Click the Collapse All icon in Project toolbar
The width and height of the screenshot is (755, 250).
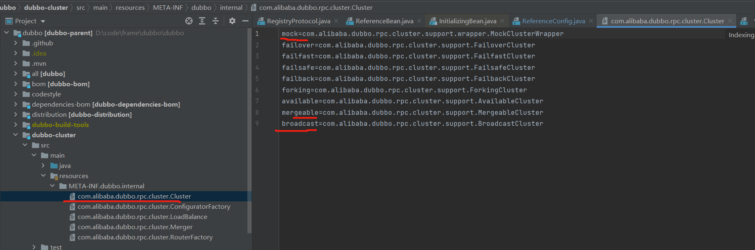point(216,21)
